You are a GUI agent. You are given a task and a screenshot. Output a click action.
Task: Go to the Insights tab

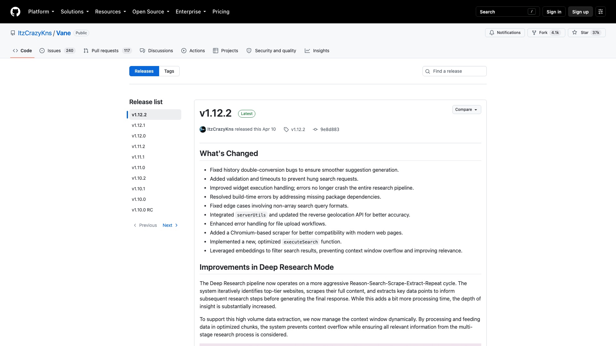click(317, 51)
